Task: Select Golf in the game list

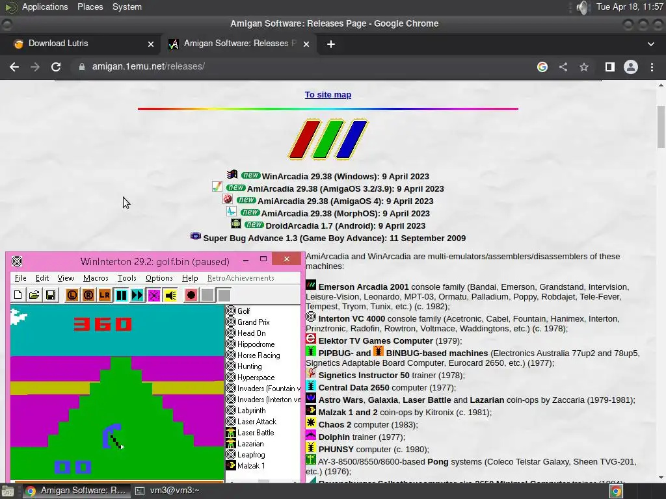Action: 243,311
